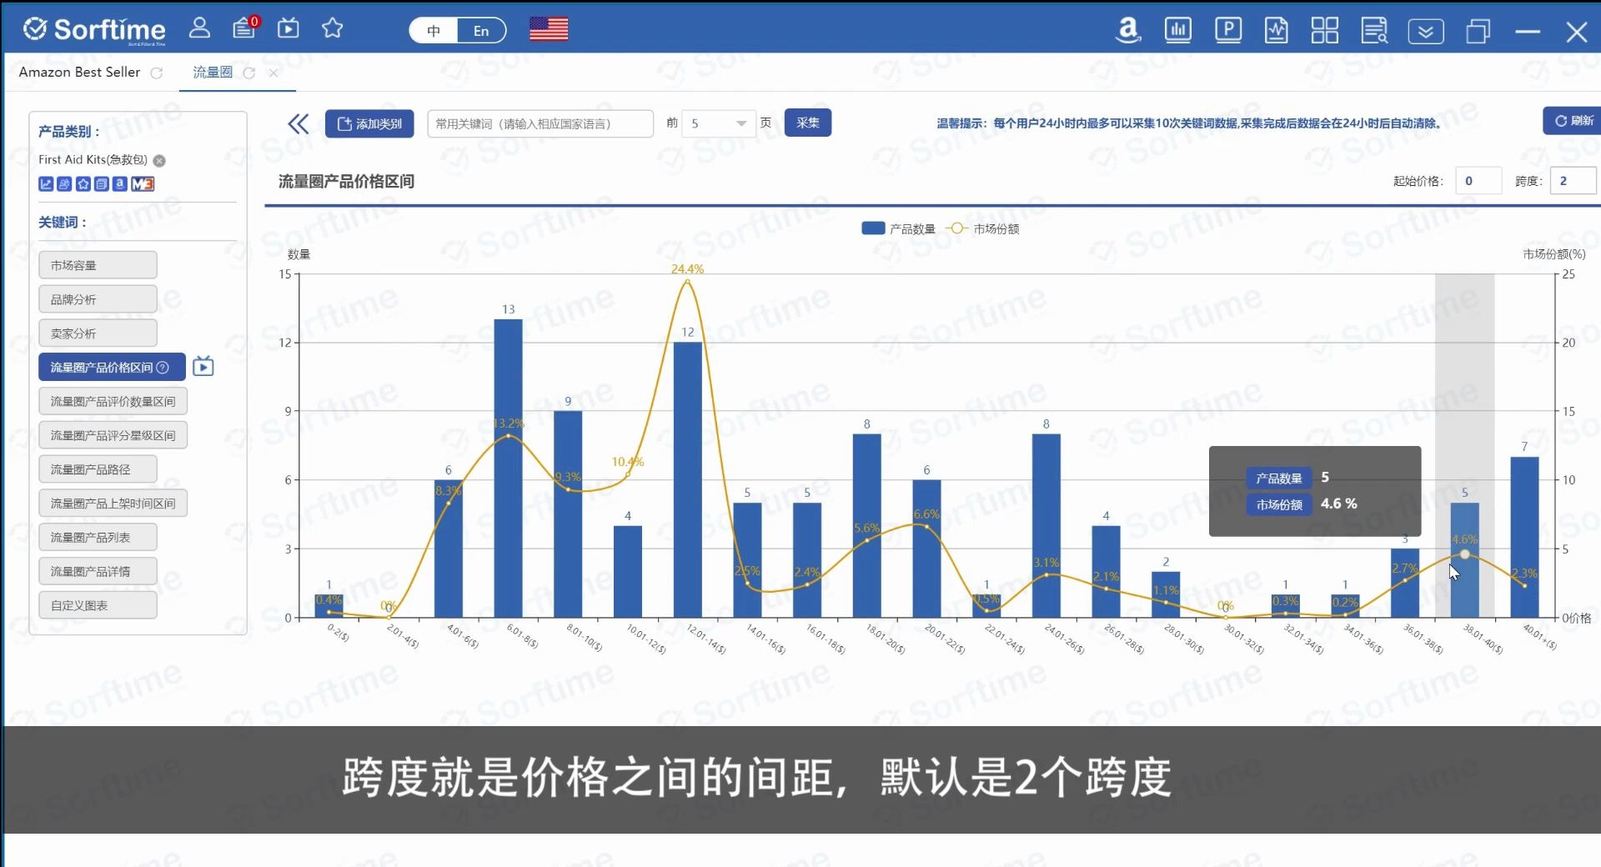The height and width of the screenshot is (867, 1601).
Task: Click the 24.4% market share peak point
Action: click(x=687, y=282)
